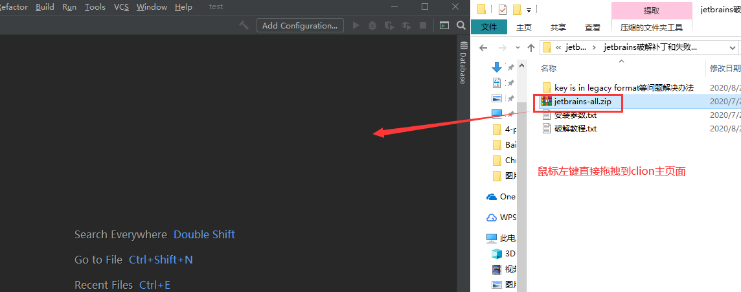The height and width of the screenshot is (292, 741).
Task: Click the Search Everywhere magnifier icon
Action: click(461, 25)
